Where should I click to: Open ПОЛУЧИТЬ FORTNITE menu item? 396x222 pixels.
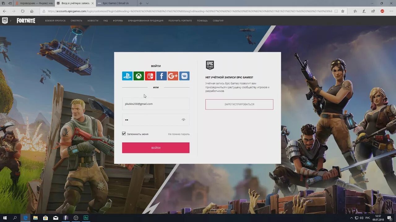click(x=180, y=21)
